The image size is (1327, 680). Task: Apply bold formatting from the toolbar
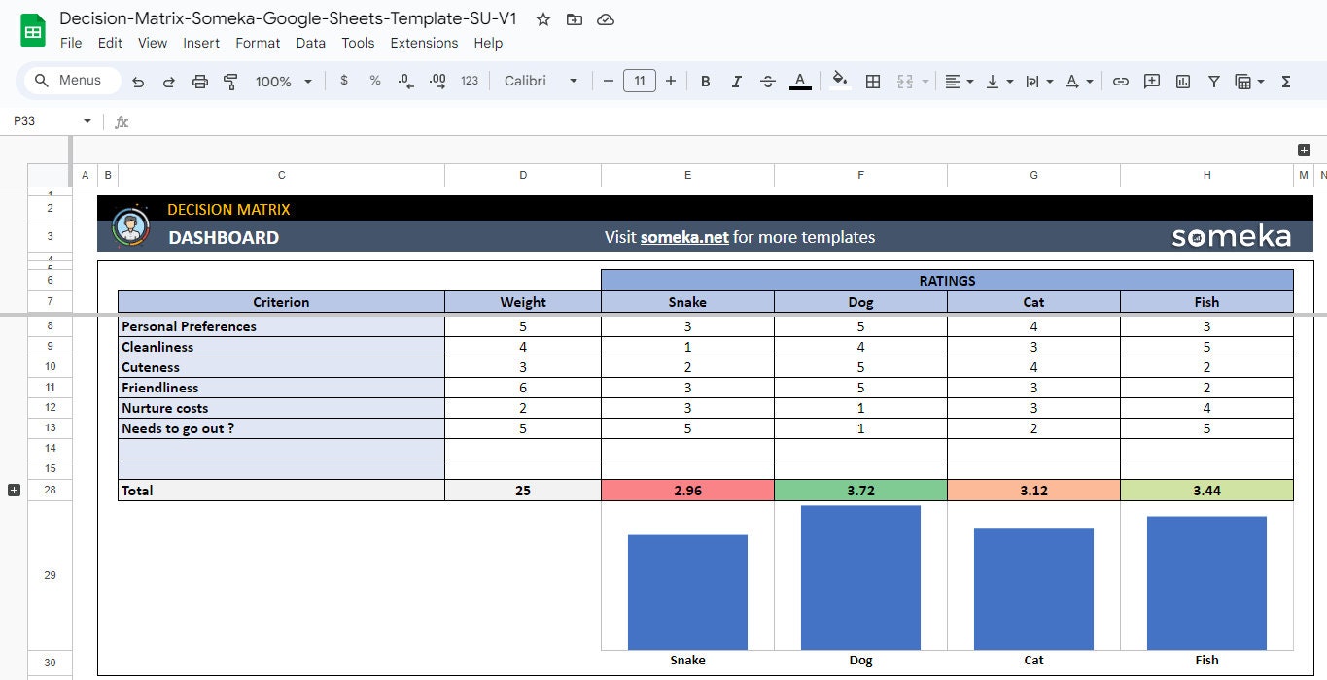pyautogui.click(x=705, y=81)
